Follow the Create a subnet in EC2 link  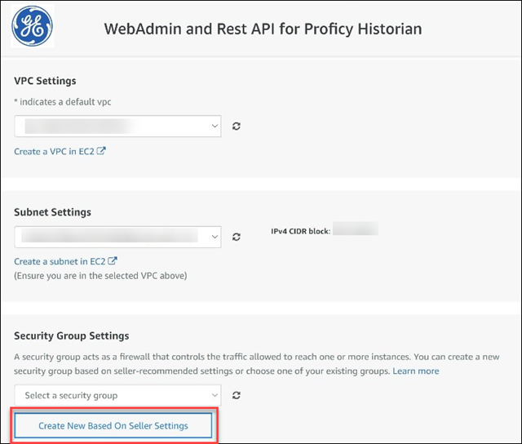tap(65, 261)
